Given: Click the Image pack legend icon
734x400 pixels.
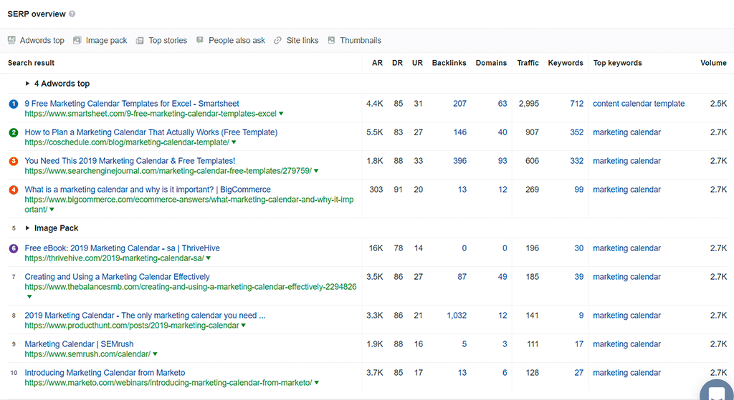Looking at the screenshot, I should (77, 40).
